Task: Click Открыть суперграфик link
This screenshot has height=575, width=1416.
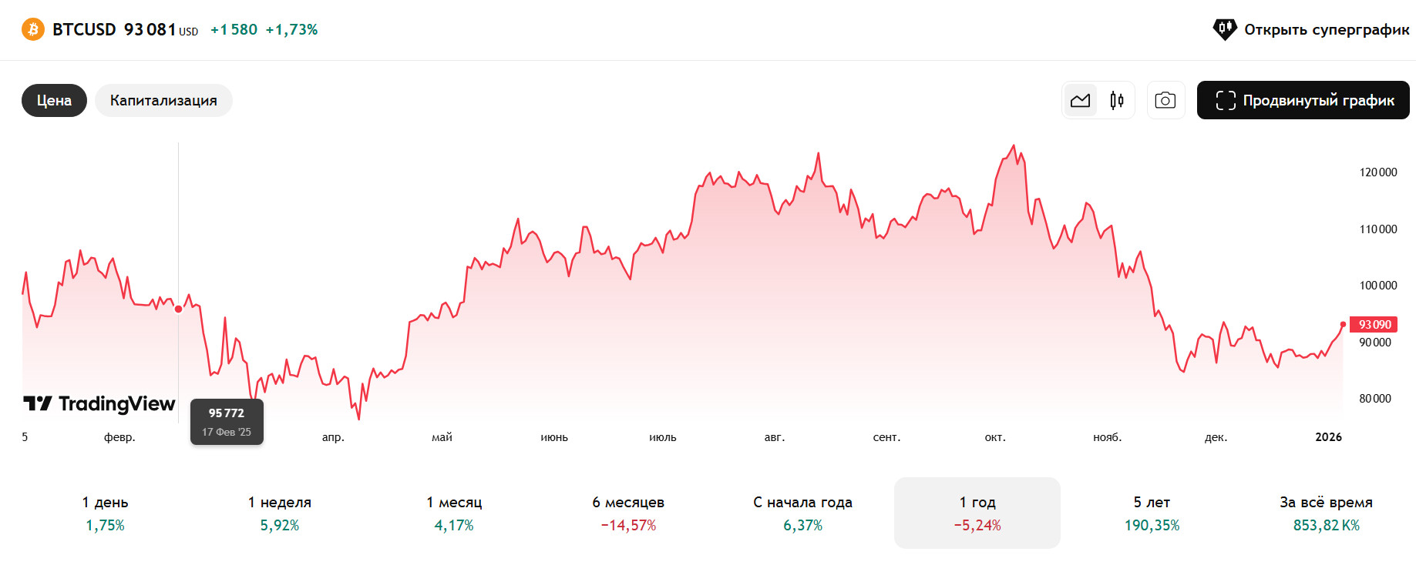Action: pos(1326,29)
